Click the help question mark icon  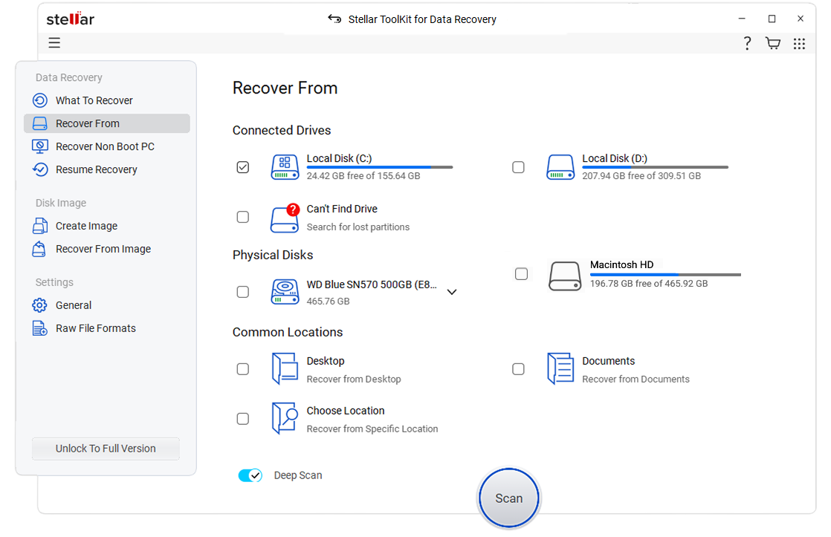coord(747,43)
